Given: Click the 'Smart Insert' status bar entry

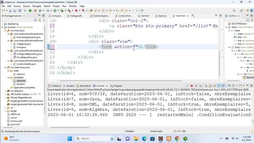Looking at the screenshot, I should pyautogui.click(x=156, y=131).
